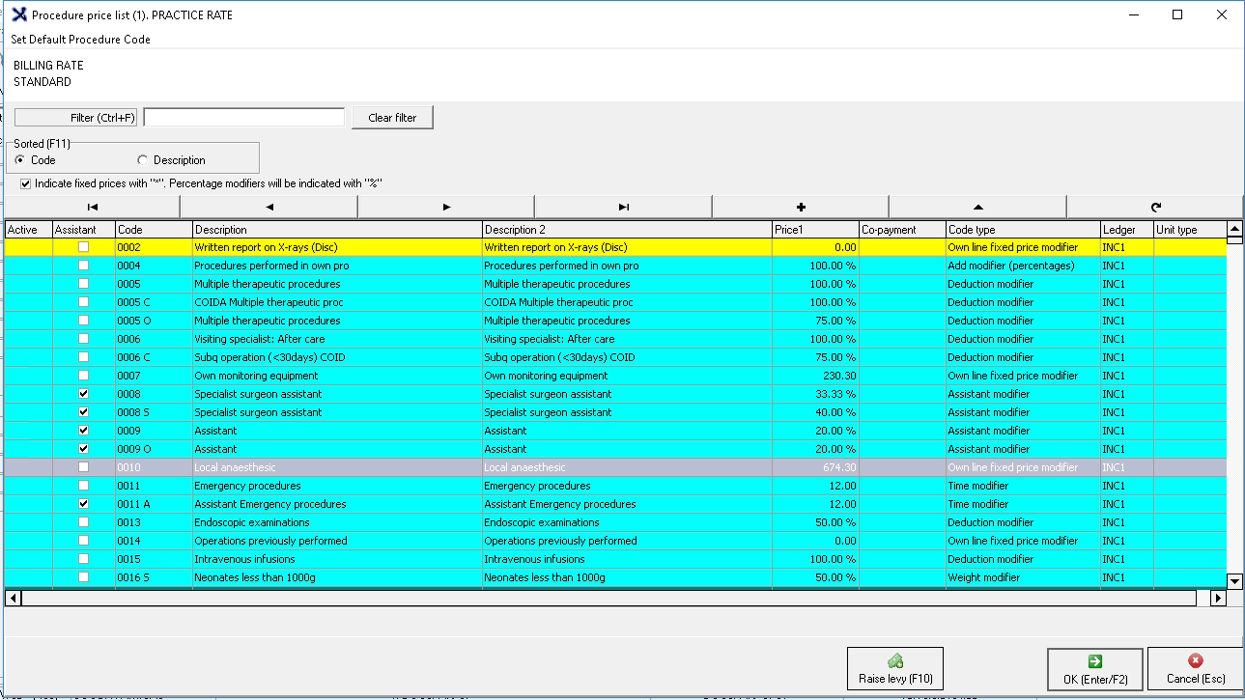The image size is (1245, 700).
Task: Click the Clear filter button
Action: coord(392,118)
